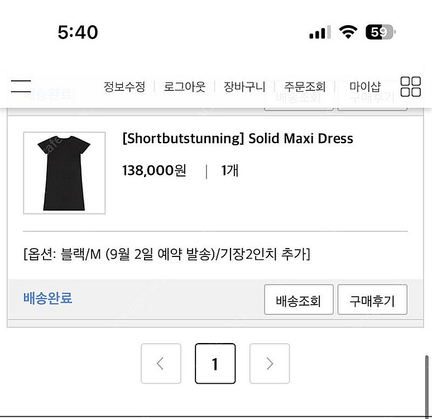The image size is (432, 419).
Task: Open the four-square grid category icon
Action: 411,87
